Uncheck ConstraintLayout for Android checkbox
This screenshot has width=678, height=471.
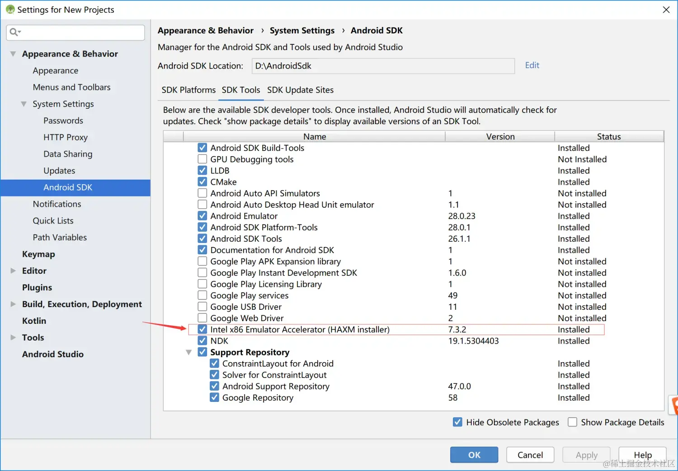tap(215, 363)
